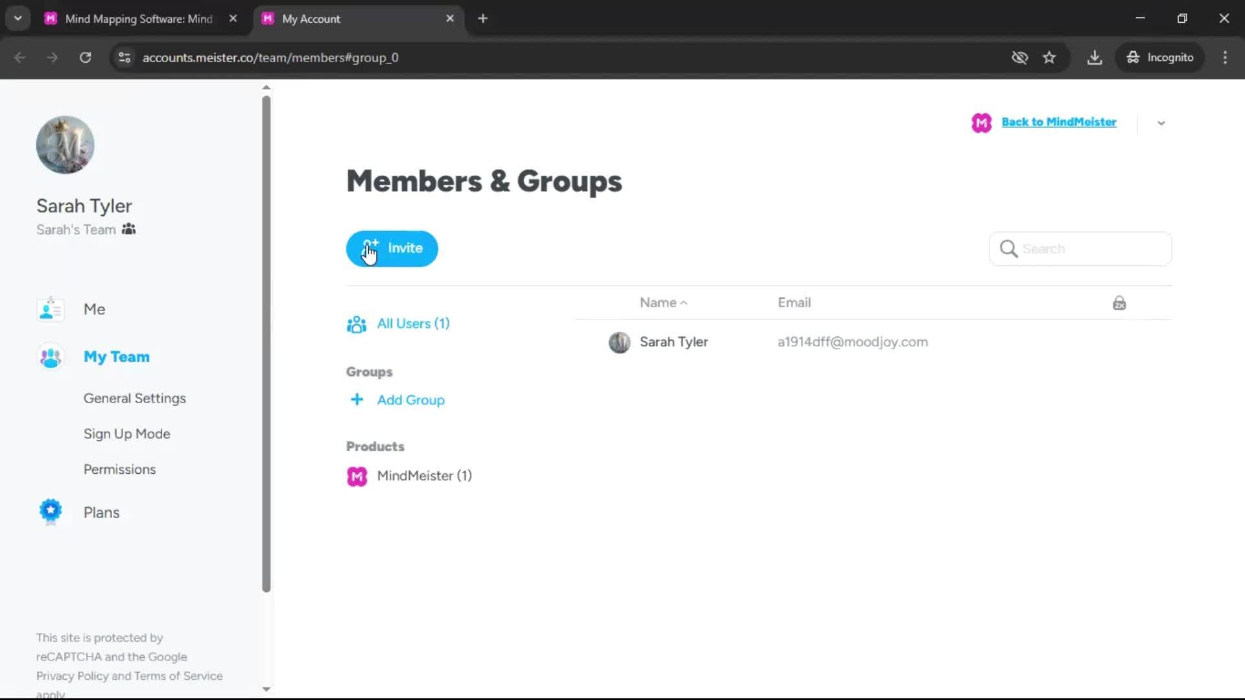Viewport: 1245px width, 700px height.
Task: Open the browser downloads
Action: click(1095, 58)
